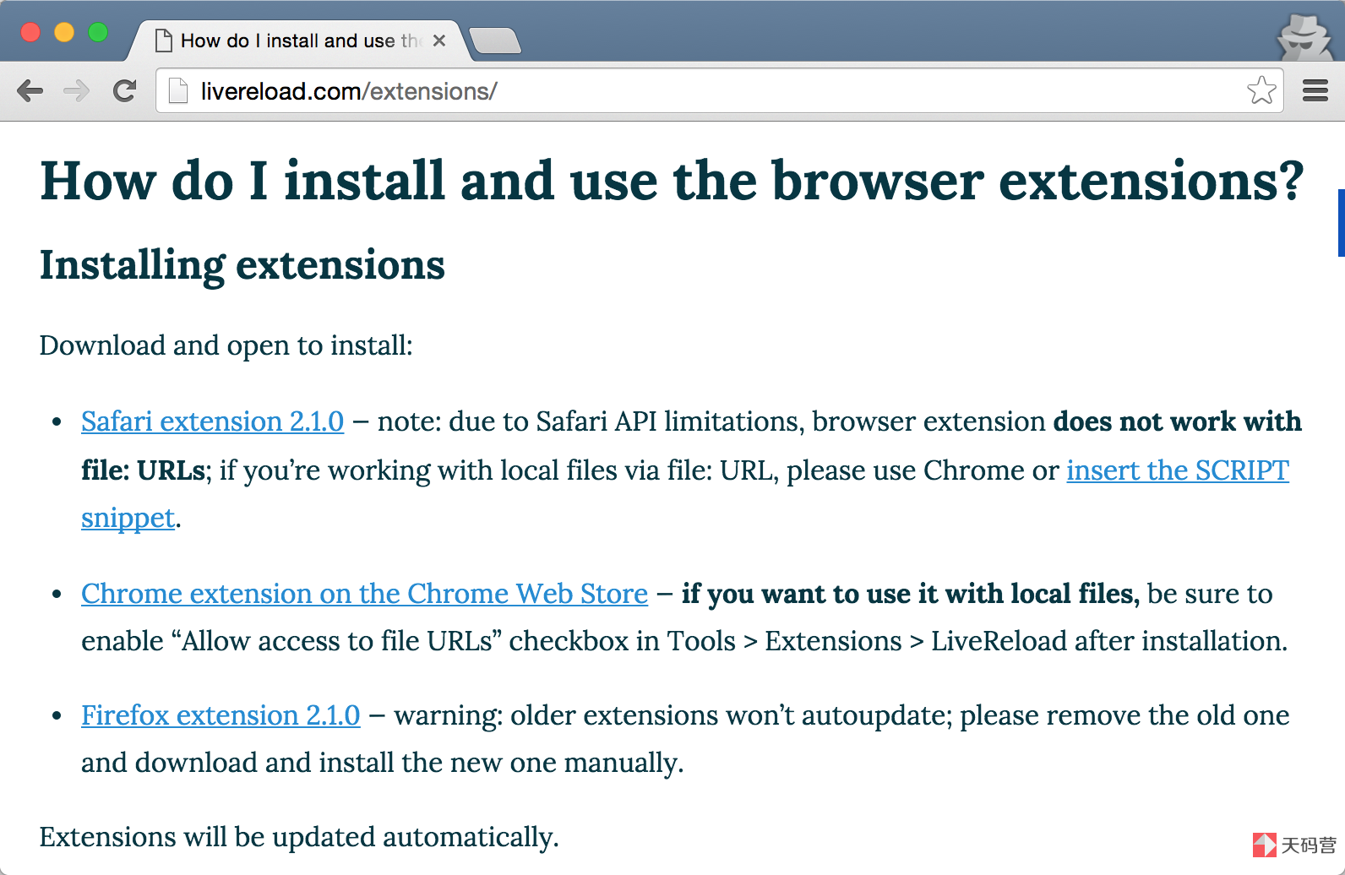1345x875 pixels.
Task: Open the Firefox extension 2.1.0 link
Action: [221, 715]
